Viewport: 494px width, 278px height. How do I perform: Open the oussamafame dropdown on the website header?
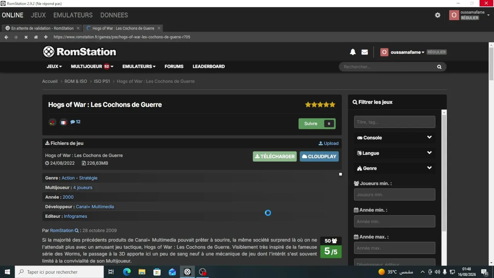point(407,52)
